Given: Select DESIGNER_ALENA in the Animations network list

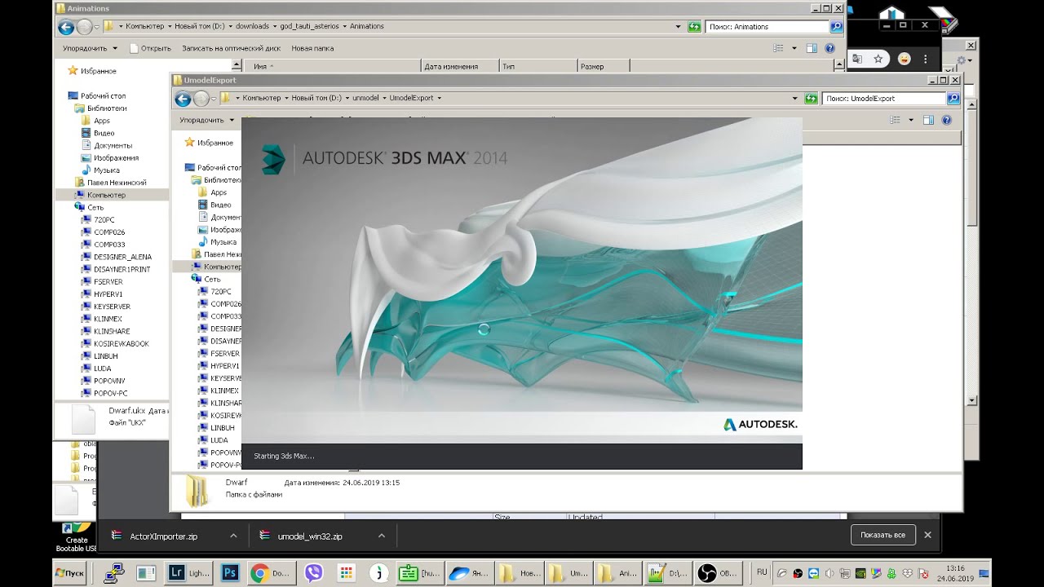Looking at the screenshot, I should (122, 257).
